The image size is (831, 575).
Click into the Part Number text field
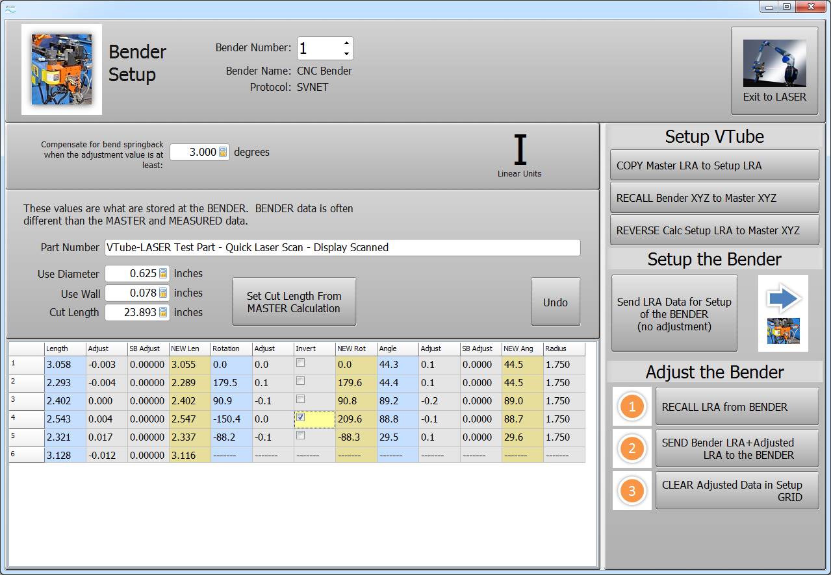[x=342, y=247]
